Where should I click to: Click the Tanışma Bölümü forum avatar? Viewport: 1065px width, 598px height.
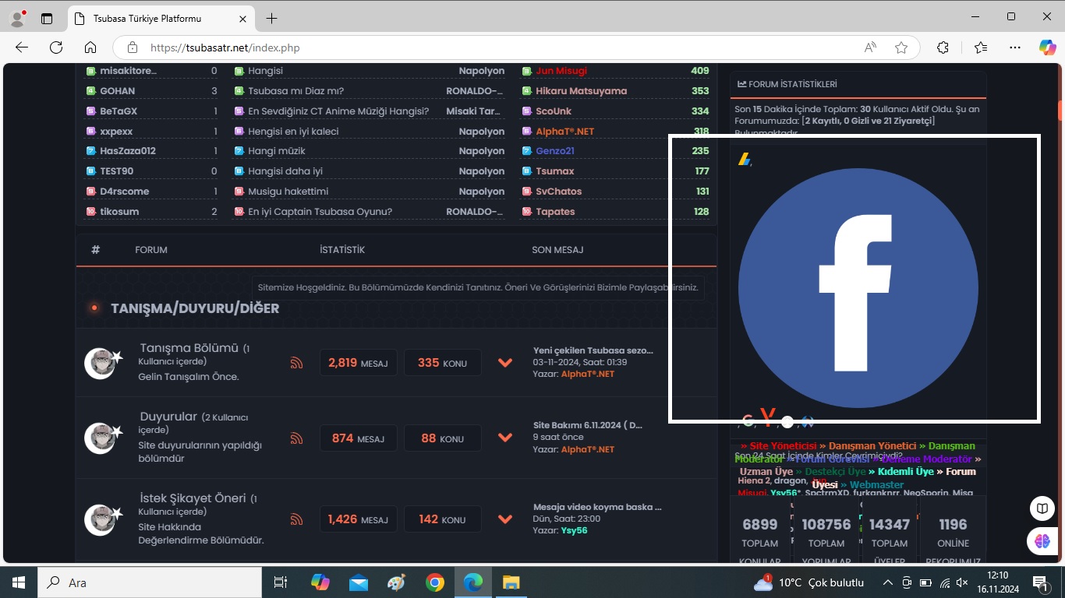[103, 363]
